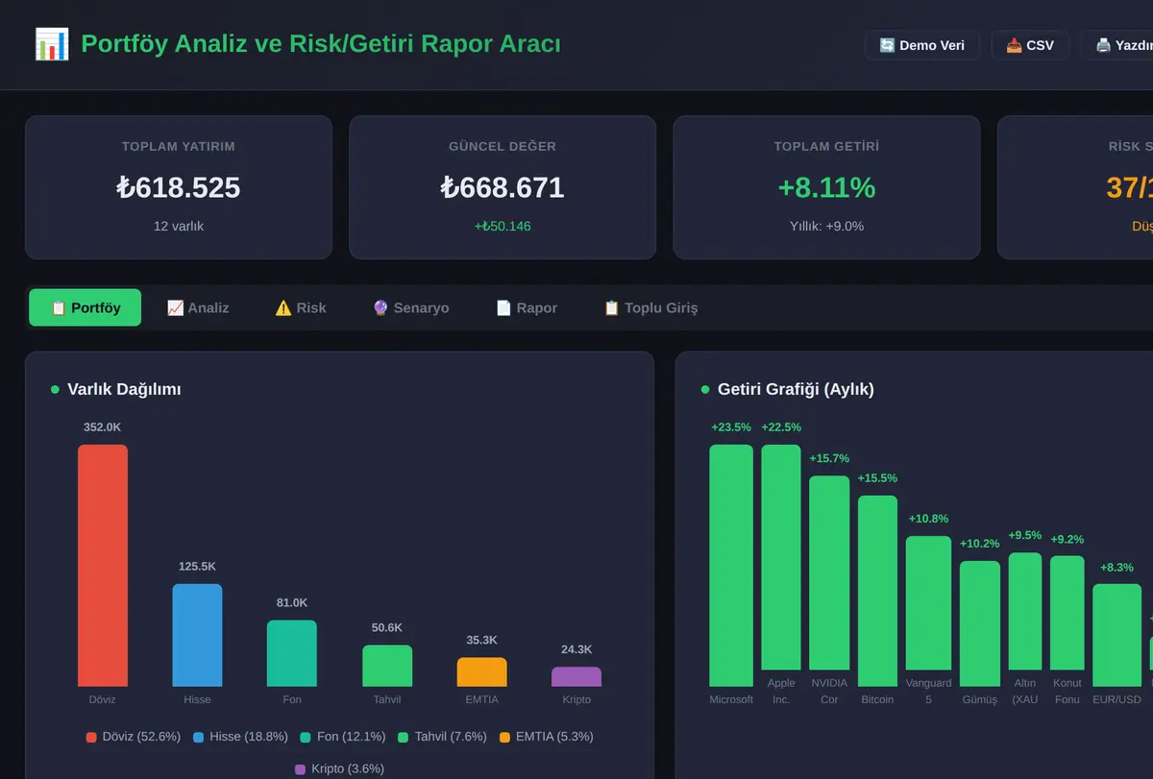The height and width of the screenshot is (779, 1153).
Task: Click the +8.11% total return figure
Action: coord(826,187)
